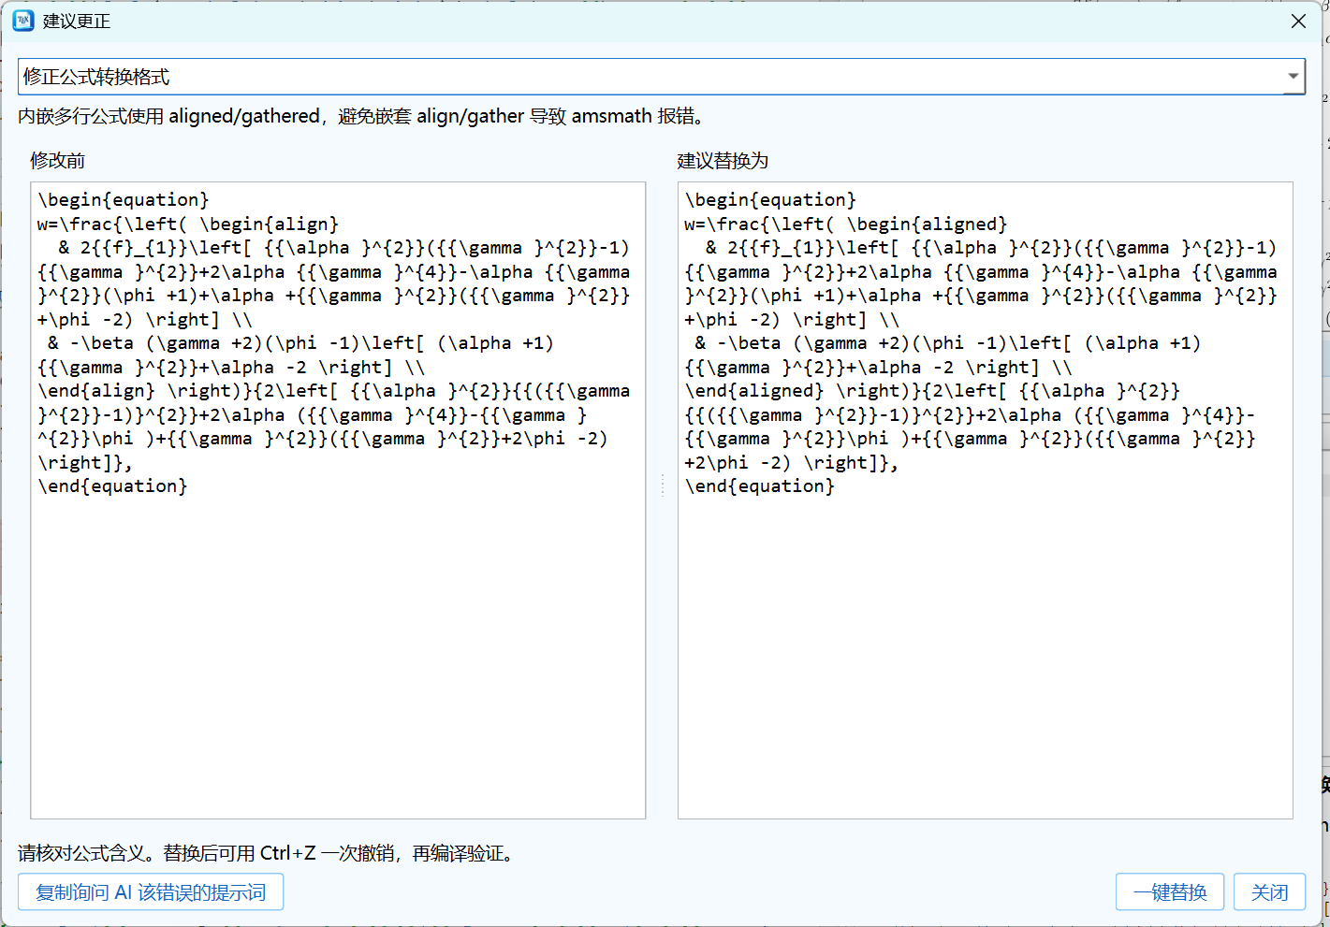The image size is (1330, 927).
Task: Copy the AI prompt via 复制询问 AI 该错误的提示词
Action: (151, 892)
